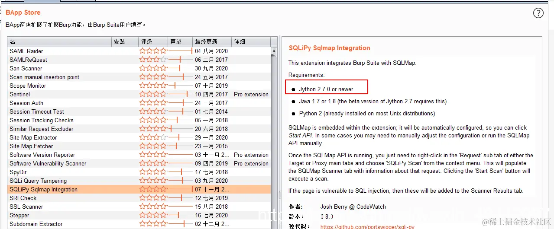Select the Scope Monitor extension row
554x229 pixels.
(139, 86)
